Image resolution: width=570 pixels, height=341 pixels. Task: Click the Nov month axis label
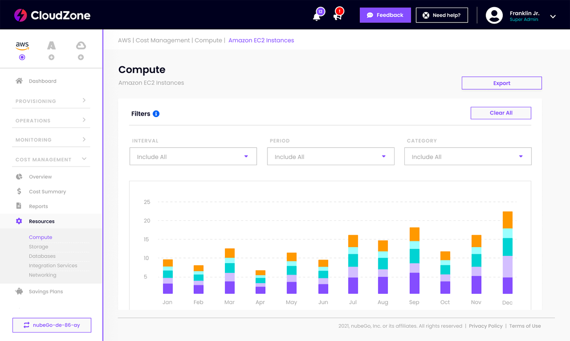pos(476,302)
